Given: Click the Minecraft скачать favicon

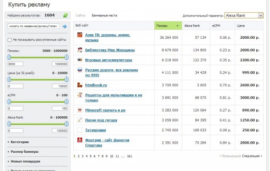Looking at the screenshot, I should pyautogui.click(x=80, y=110).
